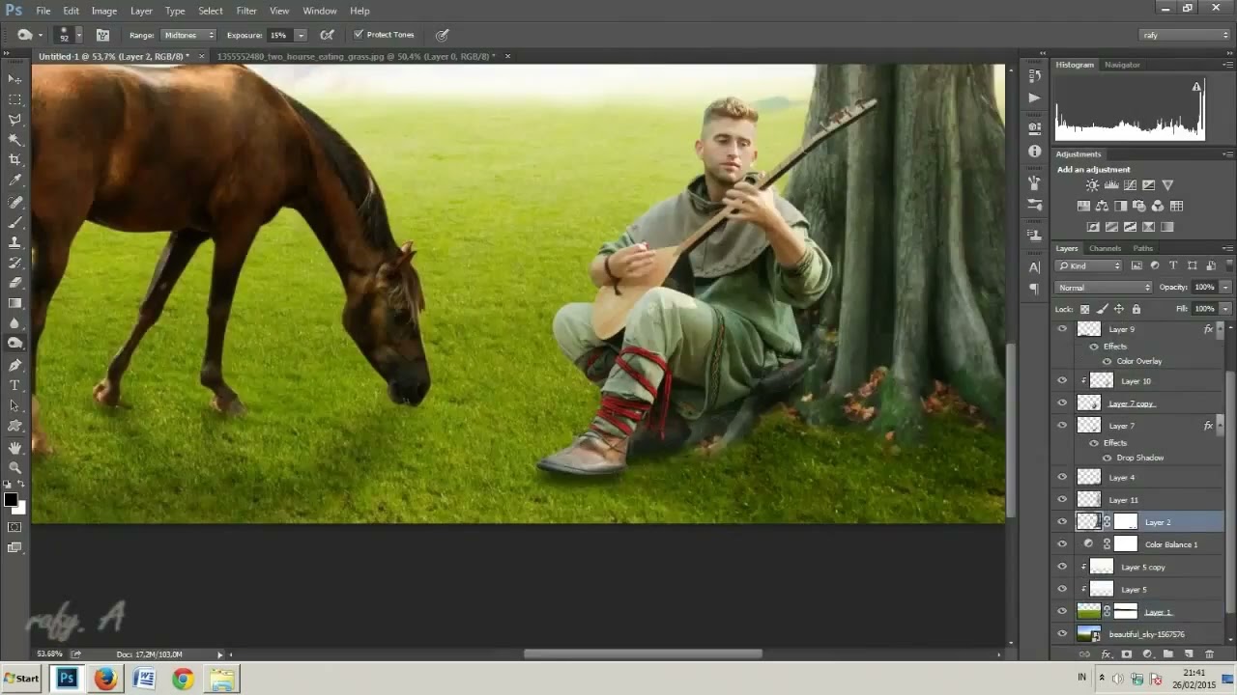Select the Pen tool
The height and width of the screenshot is (695, 1237).
click(x=14, y=365)
